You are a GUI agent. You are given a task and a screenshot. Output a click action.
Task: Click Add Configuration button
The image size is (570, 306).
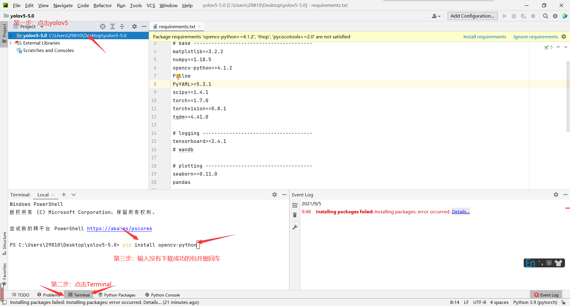point(472,16)
